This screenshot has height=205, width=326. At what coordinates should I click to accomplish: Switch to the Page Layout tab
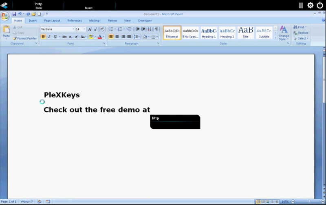coord(52,20)
